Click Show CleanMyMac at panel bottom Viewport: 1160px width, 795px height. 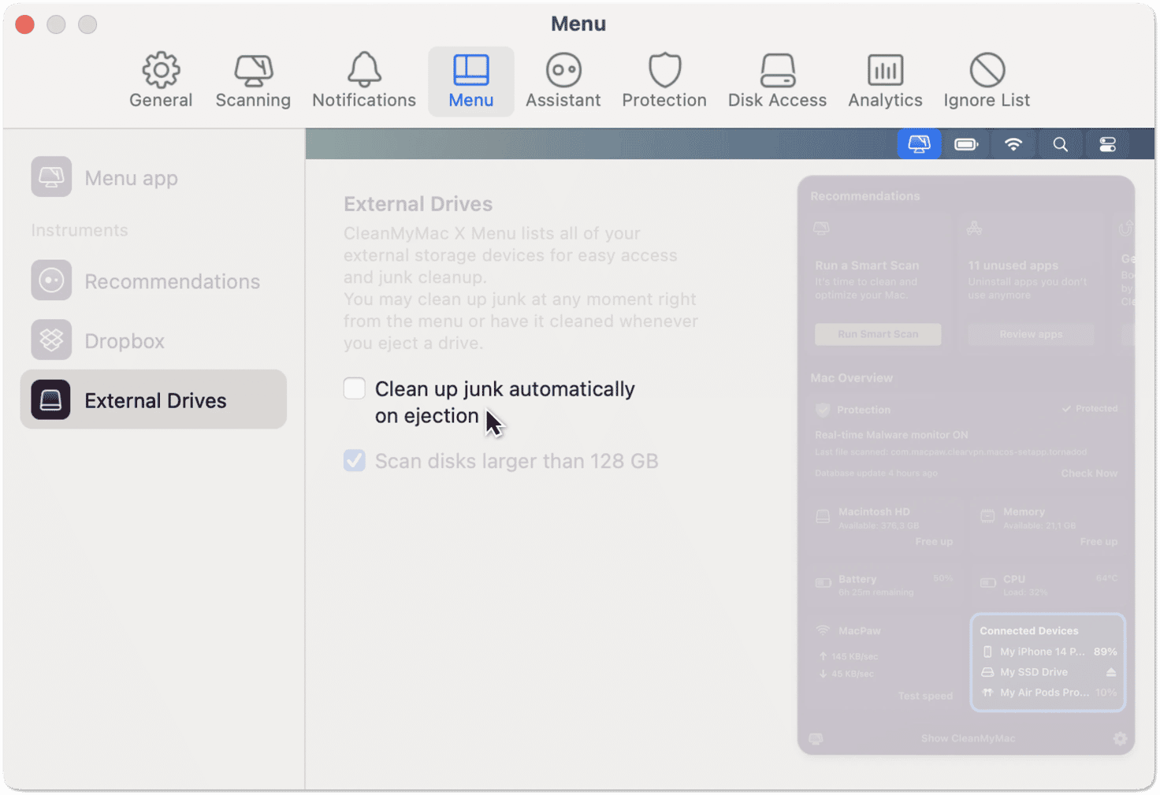coord(968,738)
